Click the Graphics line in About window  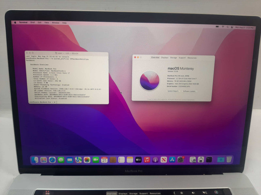click(x=183, y=84)
